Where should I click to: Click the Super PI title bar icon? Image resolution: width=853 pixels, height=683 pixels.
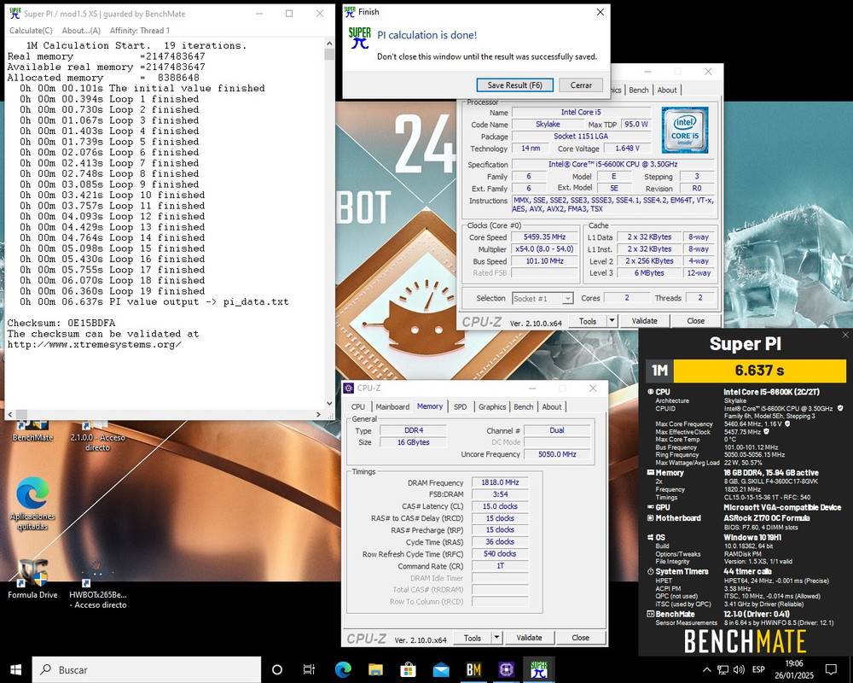point(15,14)
